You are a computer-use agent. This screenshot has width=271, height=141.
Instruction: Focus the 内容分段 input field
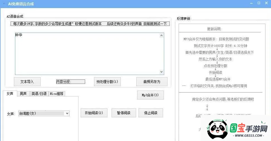tap(70, 82)
